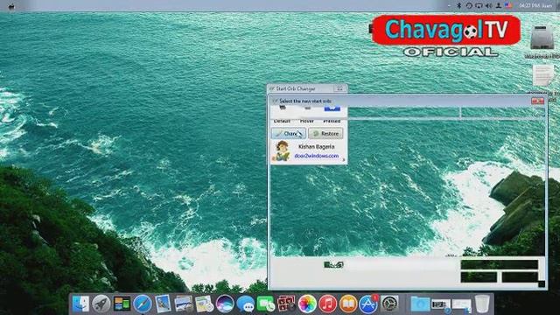Open Launchpad rocket icon in dock

click(101, 304)
